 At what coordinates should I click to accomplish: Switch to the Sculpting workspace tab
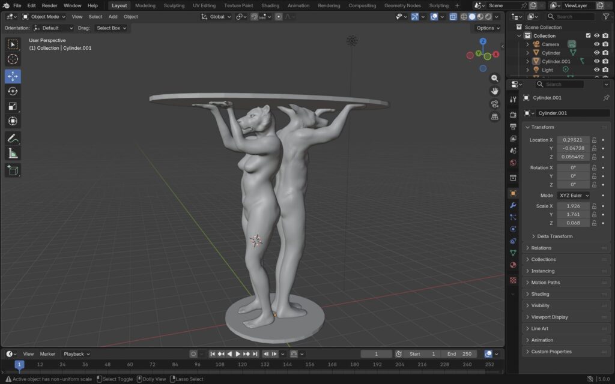point(174,5)
